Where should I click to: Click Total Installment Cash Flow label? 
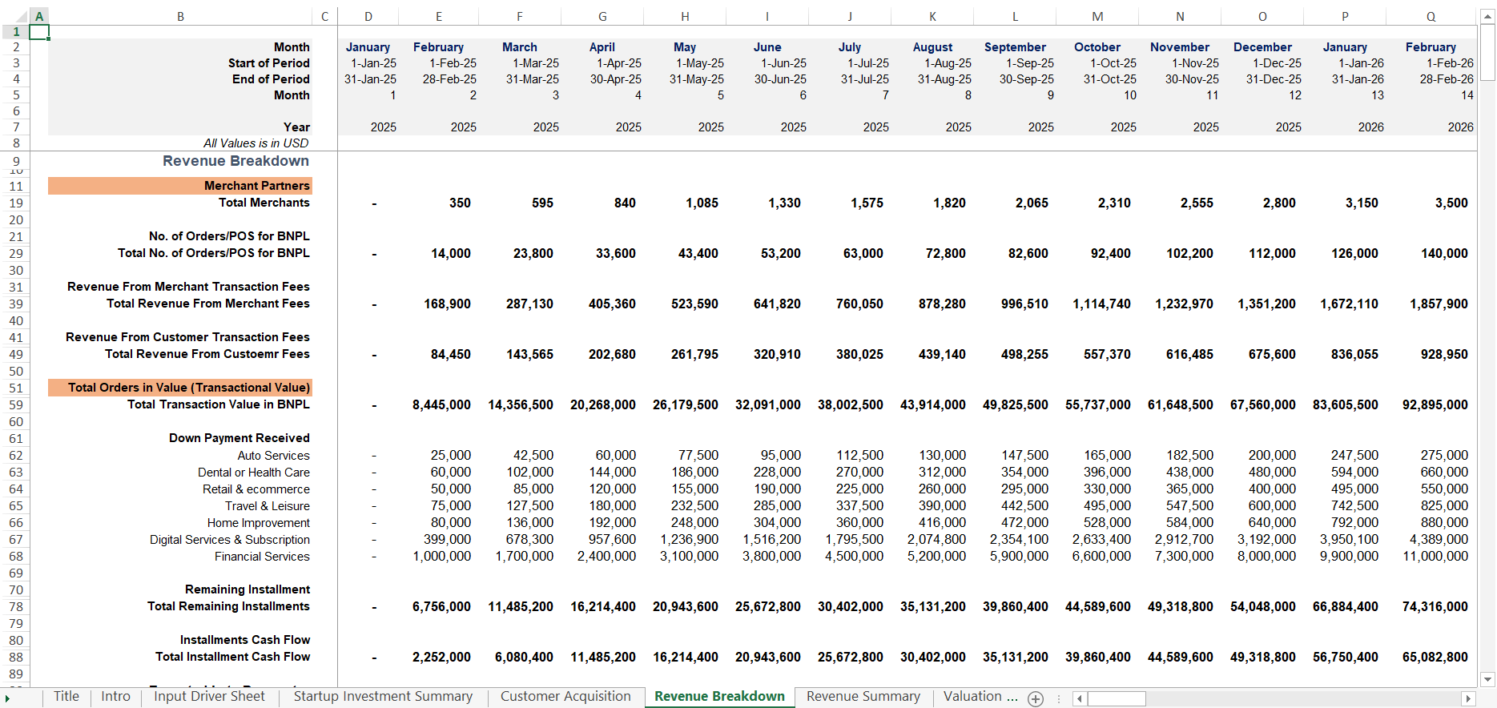(x=232, y=657)
